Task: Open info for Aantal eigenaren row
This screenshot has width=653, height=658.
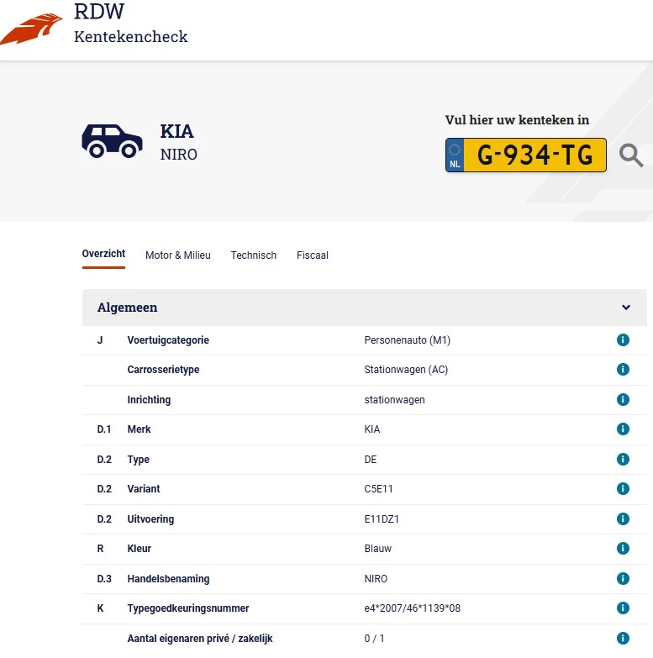Action: (623, 638)
